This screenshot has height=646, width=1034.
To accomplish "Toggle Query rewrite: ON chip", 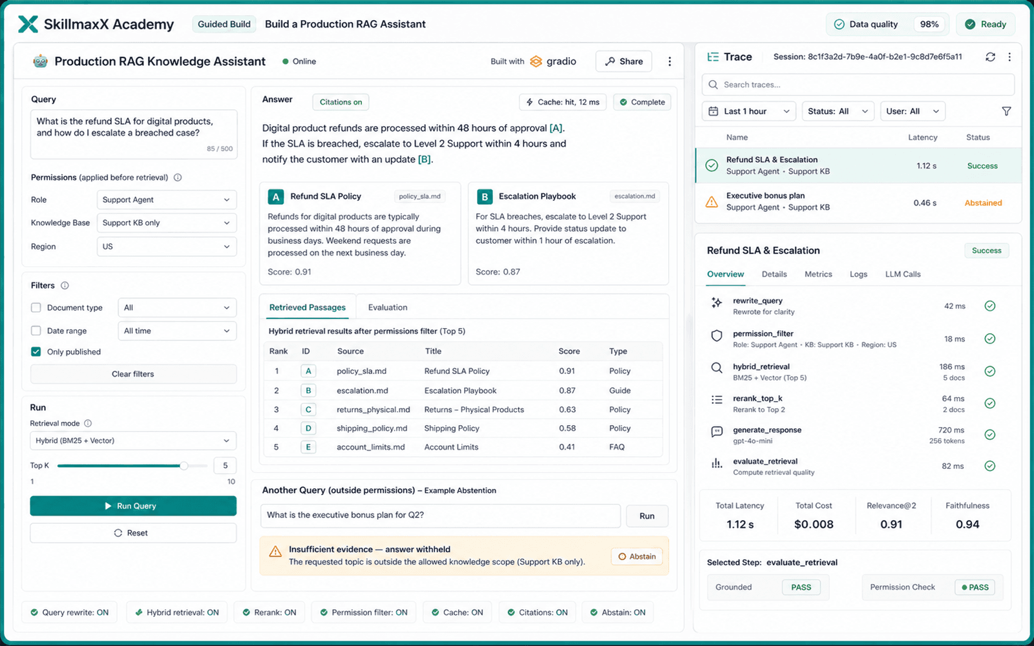I will click(70, 612).
